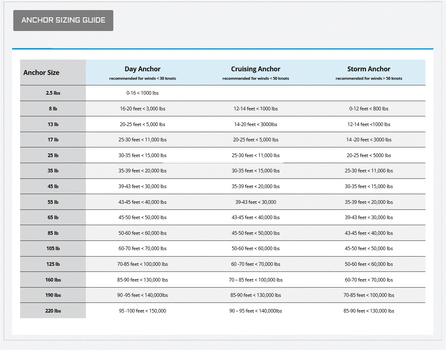Click the 35 lb anchor size label
This screenshot has height=350, width=446.
53,171
